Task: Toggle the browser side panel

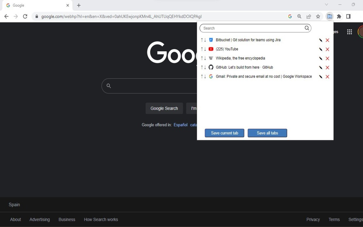Action: (x=349, y=16)
